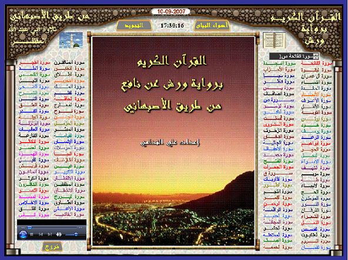Open سورة الإنسان
The image size is (348, 260).
pyautogui.click(x=69, y=142)
